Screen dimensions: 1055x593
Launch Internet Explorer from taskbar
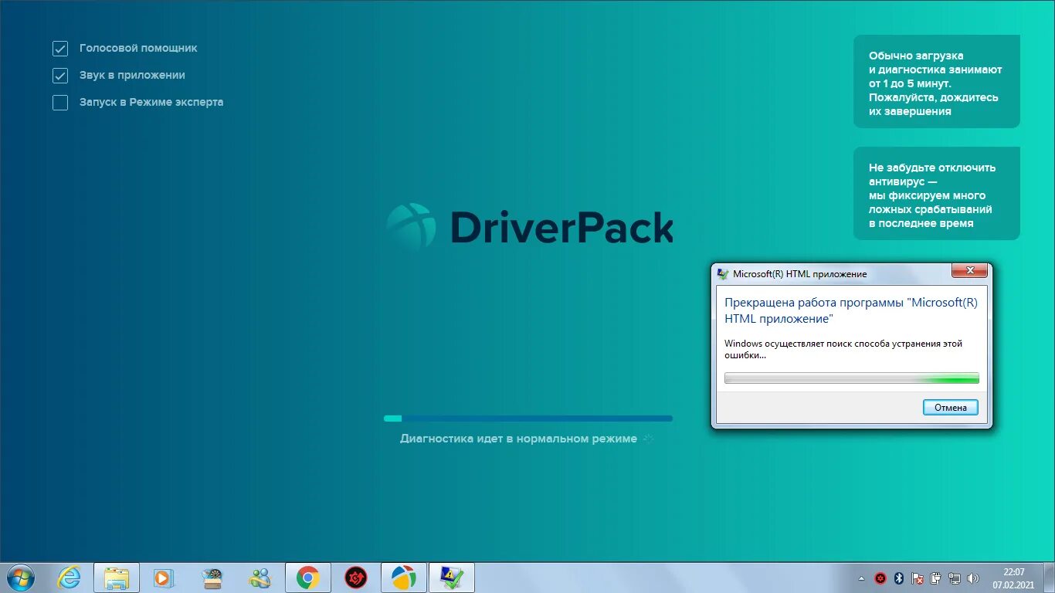tap(70, 578)
